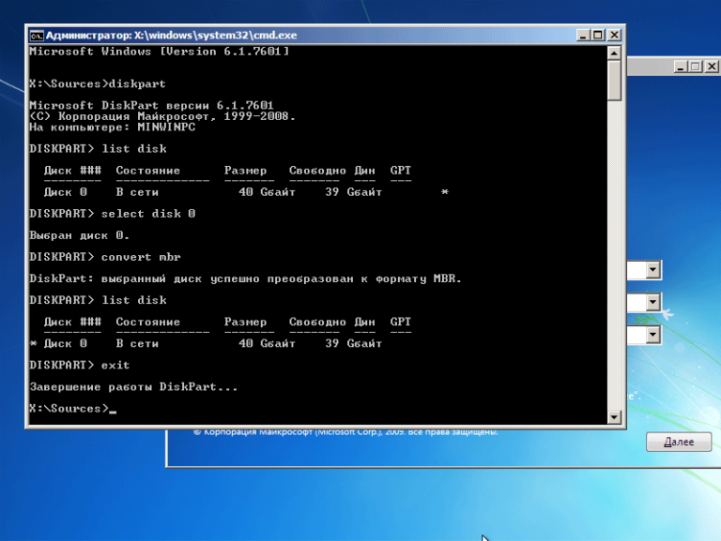721x541 pixels.
Task: Close the background setup window
Action: [712, 67]
